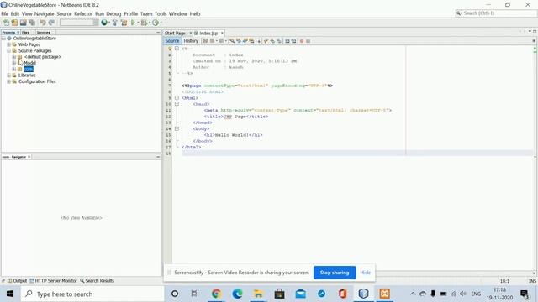Open XAMPP from the taskbar

384,294
